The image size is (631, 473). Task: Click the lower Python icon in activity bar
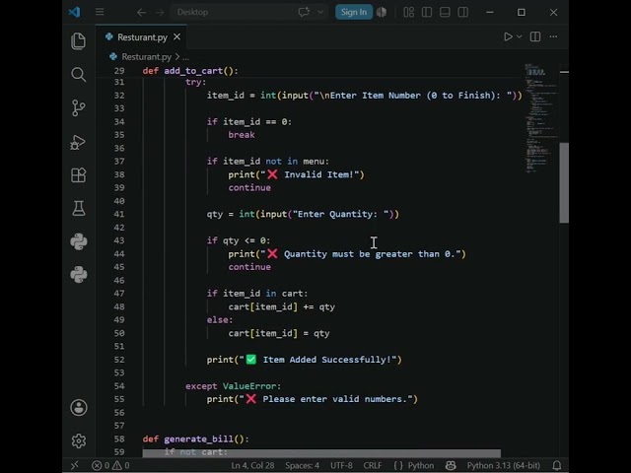[x=79, y=275]
